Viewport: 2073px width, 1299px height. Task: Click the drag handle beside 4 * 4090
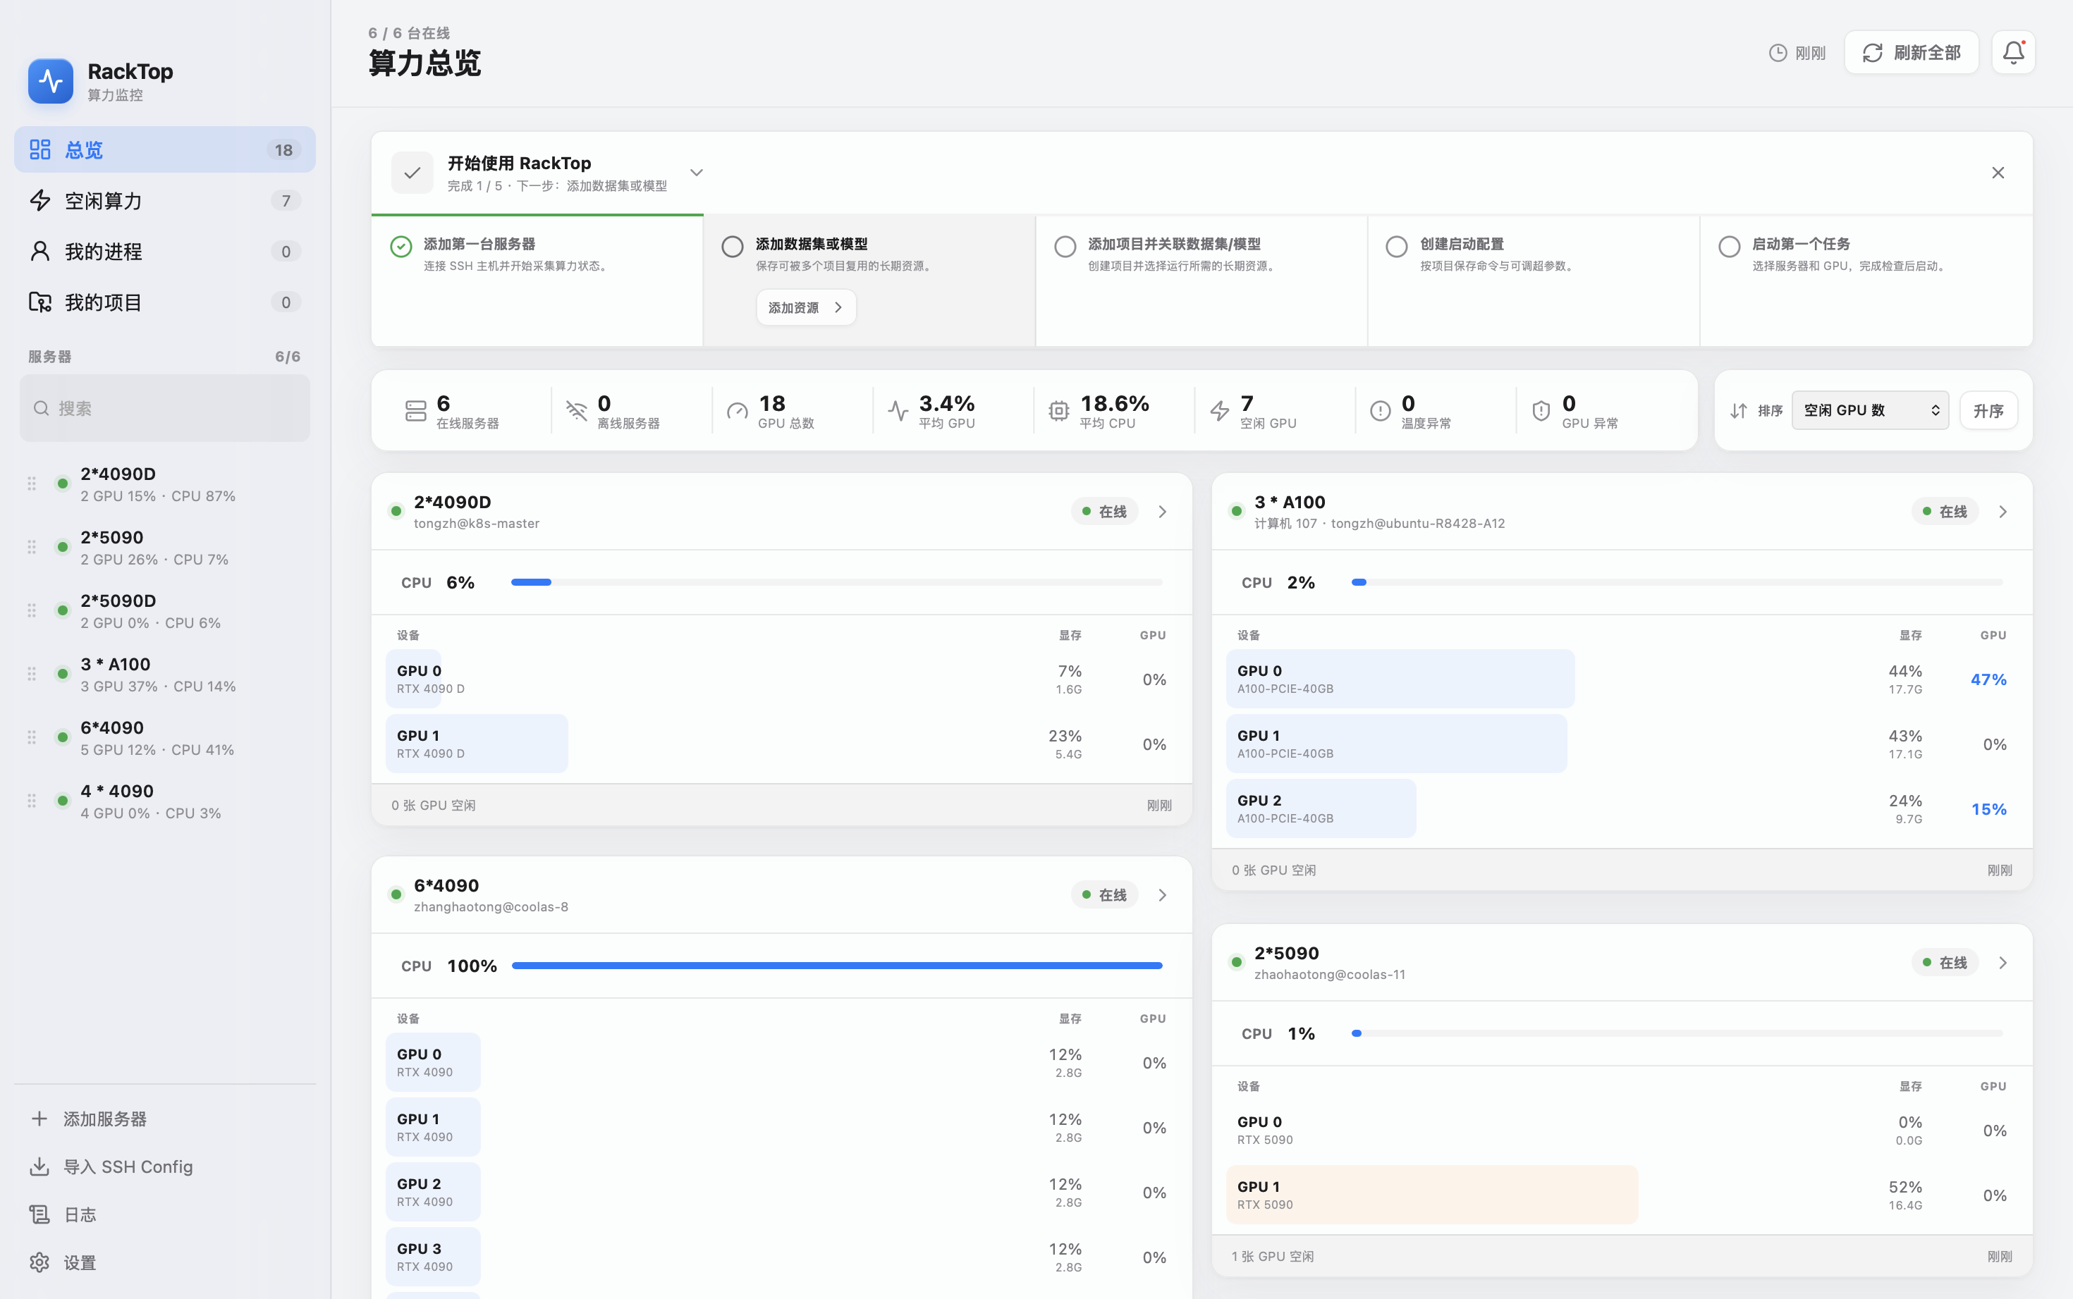(32, 800)
